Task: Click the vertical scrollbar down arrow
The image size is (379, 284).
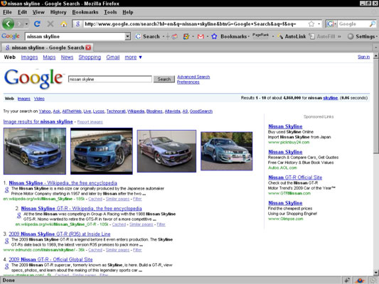Action: pyautogui.click(x=376, y=273)
